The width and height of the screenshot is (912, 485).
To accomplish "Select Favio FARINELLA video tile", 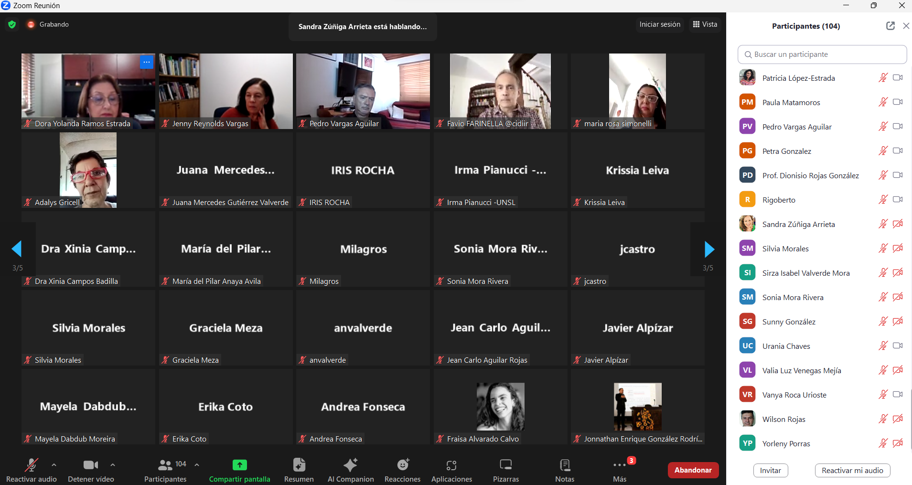I will (500, 91).
